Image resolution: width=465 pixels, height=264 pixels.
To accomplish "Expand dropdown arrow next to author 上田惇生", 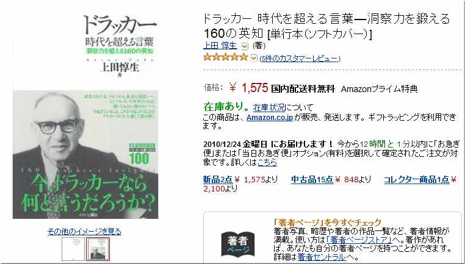I will coord(244,46).
